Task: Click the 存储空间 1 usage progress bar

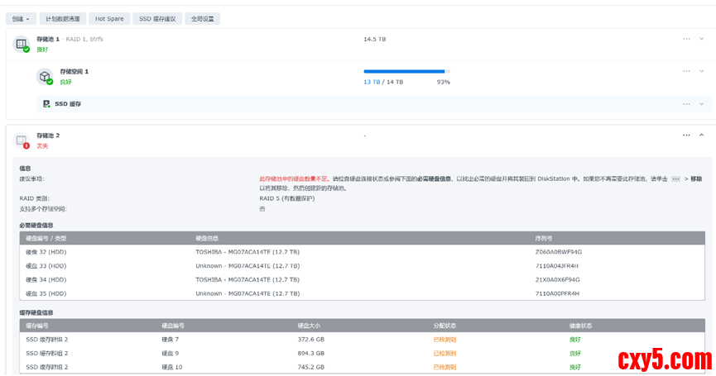Action: pos(406,72)
